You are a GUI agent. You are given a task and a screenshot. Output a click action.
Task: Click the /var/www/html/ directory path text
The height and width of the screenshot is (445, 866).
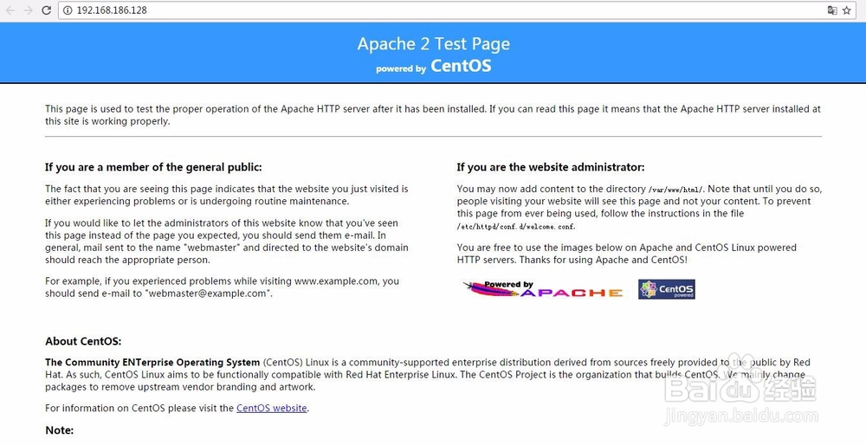click(x=676, y=190)
